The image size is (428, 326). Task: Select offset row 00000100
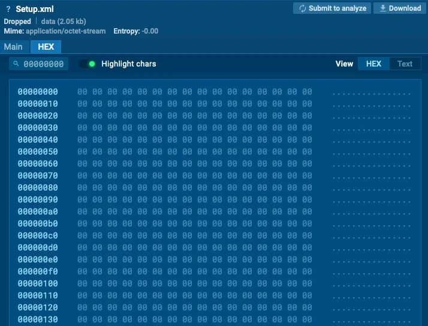tap(38, 283)
